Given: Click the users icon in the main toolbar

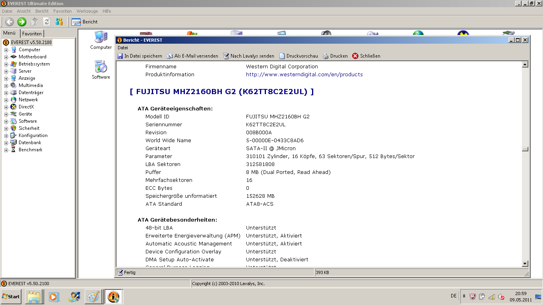Looking at the screenshot, I should pyautogui.click(x=59, y=22).
